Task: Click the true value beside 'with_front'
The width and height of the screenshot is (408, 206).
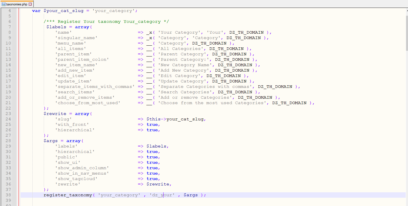Action: (152, 125)
